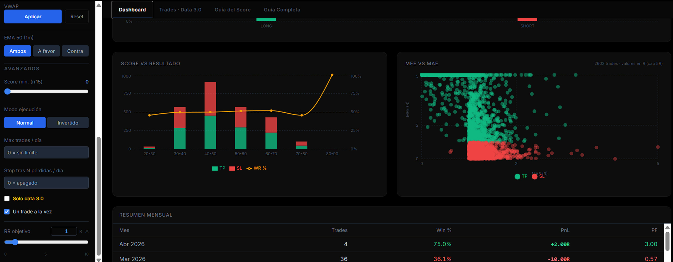Clear the RR objetivo value with the x icon
The width and height of the screenshot is (673, 262).
click(87, 231)
